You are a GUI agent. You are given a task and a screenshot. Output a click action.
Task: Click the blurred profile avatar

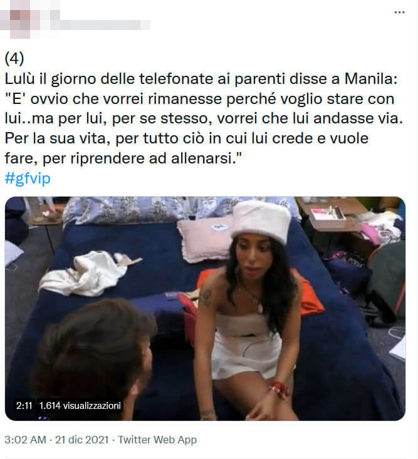(19, 19)
